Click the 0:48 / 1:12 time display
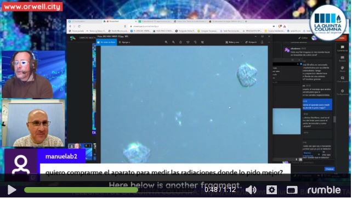 [x=220, y=190]
